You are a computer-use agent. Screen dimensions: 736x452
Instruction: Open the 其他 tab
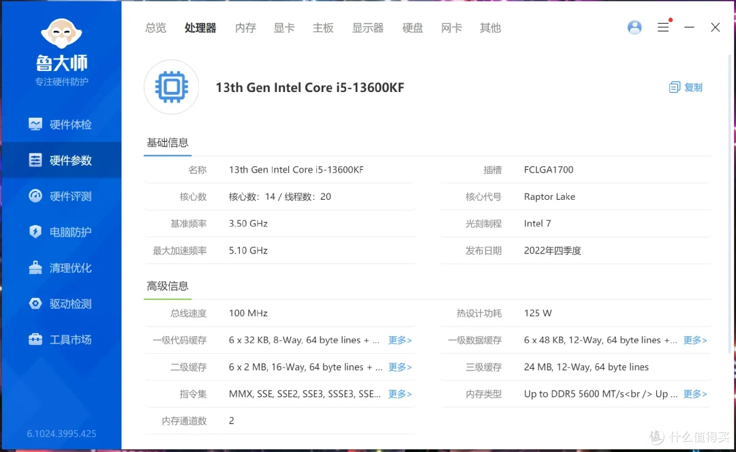click(x=491, y=28)
